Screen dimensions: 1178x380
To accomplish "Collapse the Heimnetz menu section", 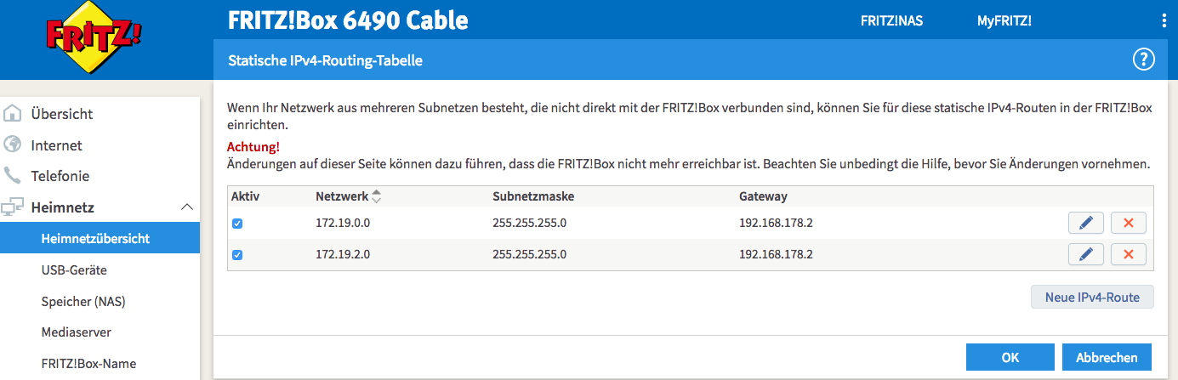I will [x=187, y=207].
